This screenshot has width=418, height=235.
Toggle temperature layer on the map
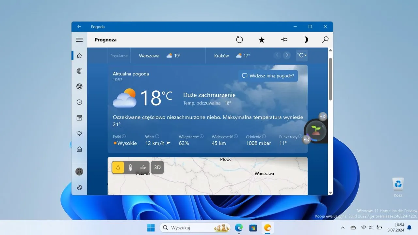click(x=130, y=167)
